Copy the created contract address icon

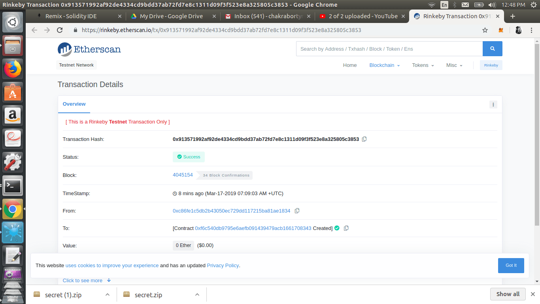coord(346,228)
